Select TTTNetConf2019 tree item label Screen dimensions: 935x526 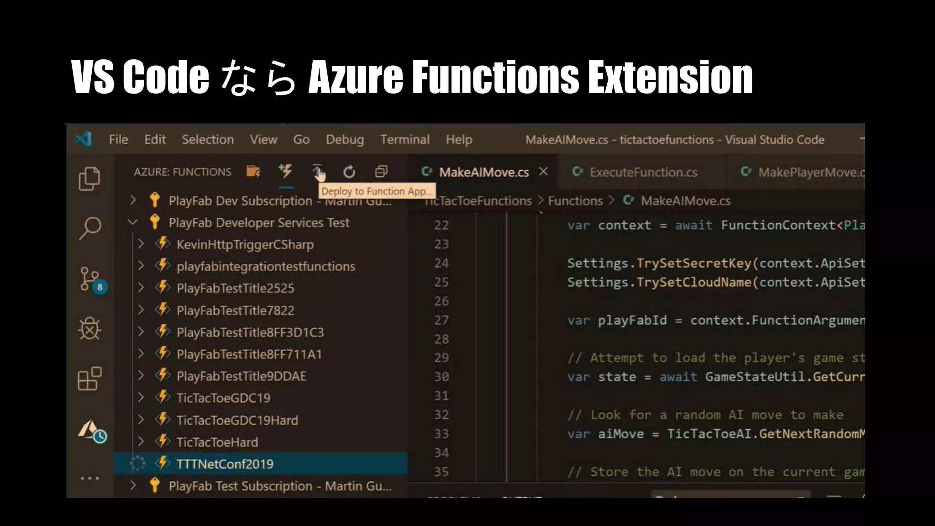coord(225,464)
